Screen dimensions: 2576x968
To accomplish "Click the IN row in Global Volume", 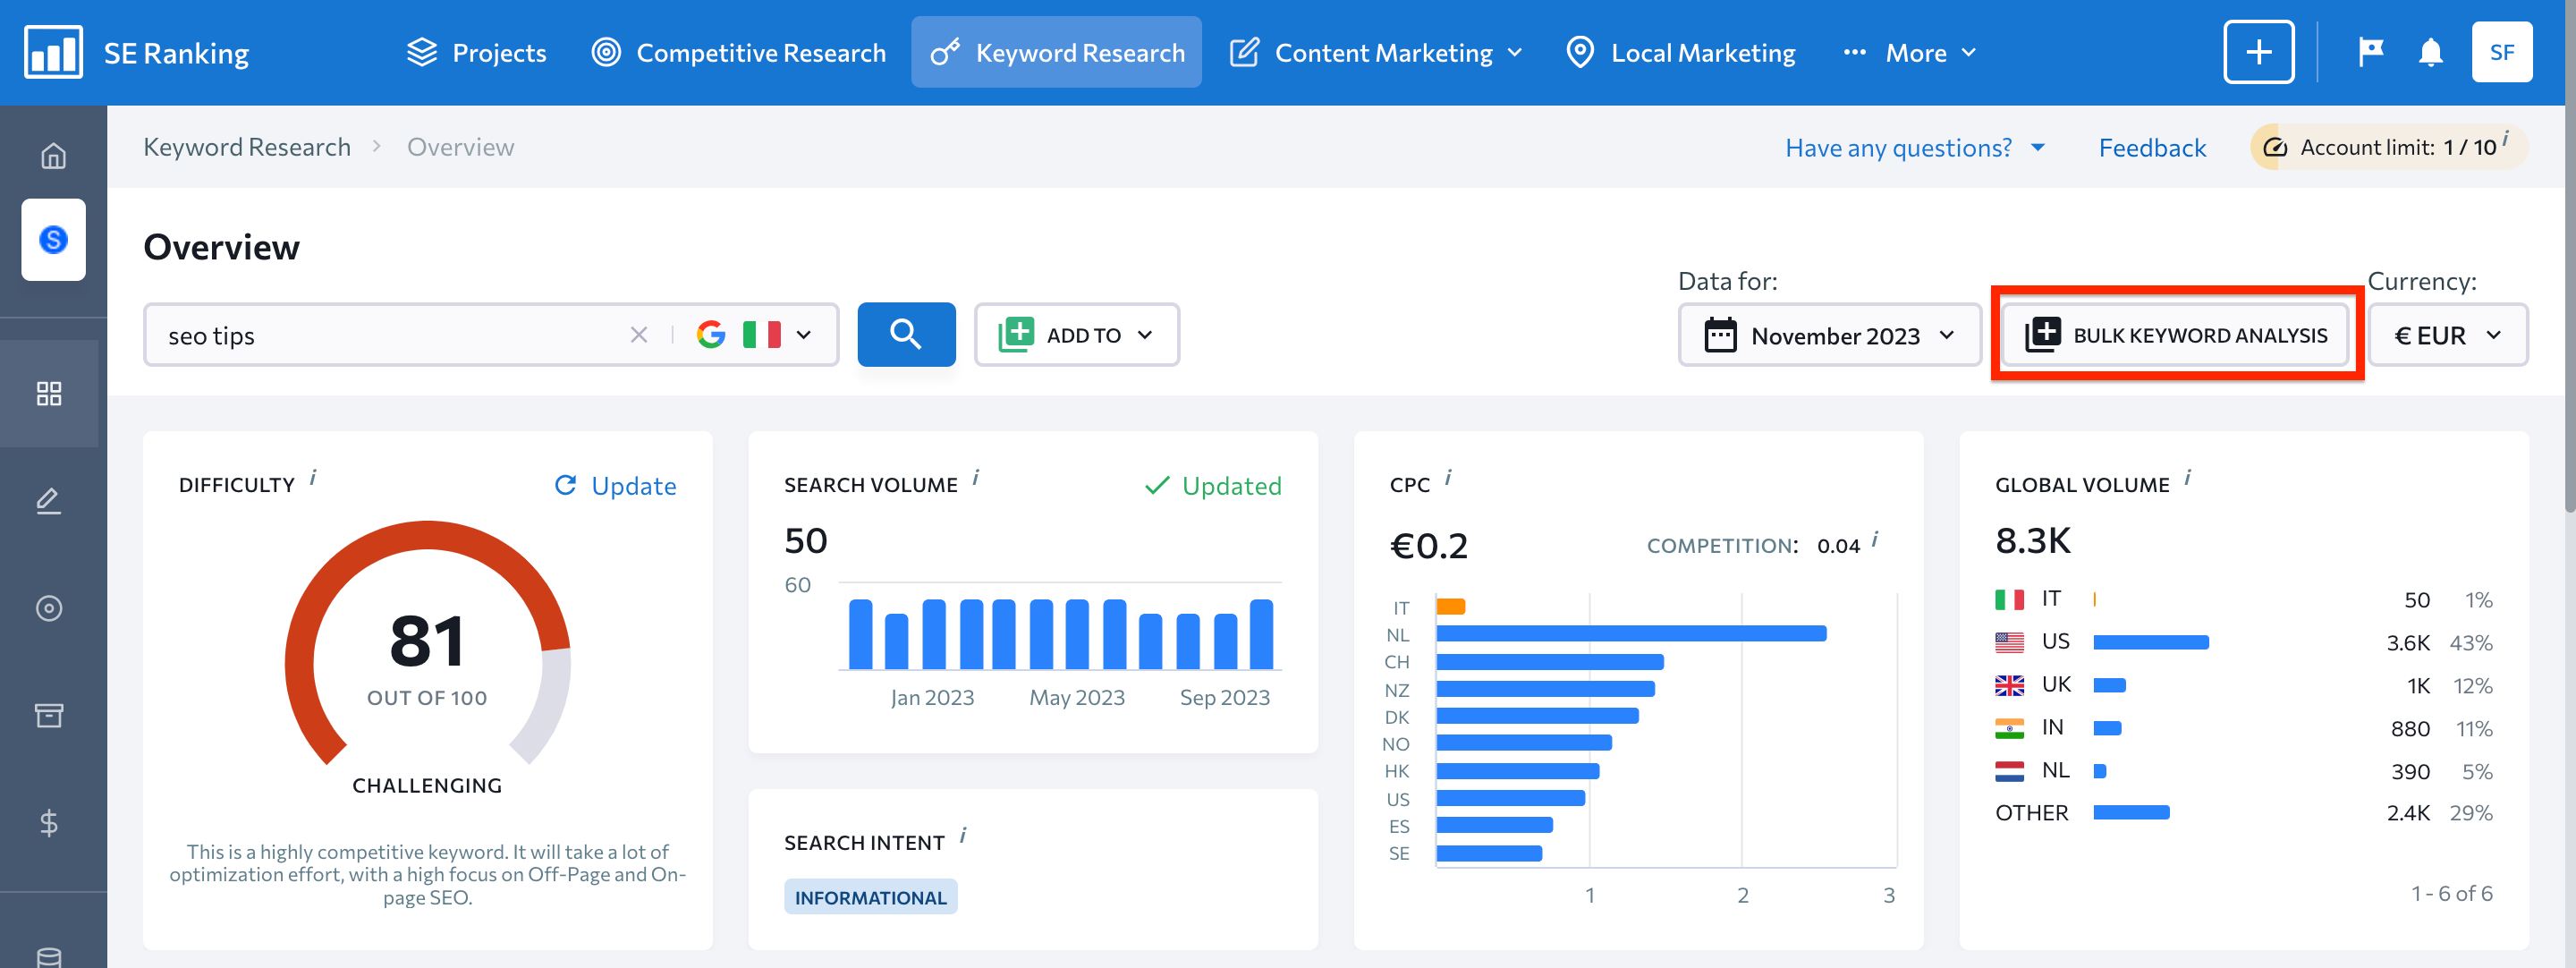I will tap(2243, 728).
